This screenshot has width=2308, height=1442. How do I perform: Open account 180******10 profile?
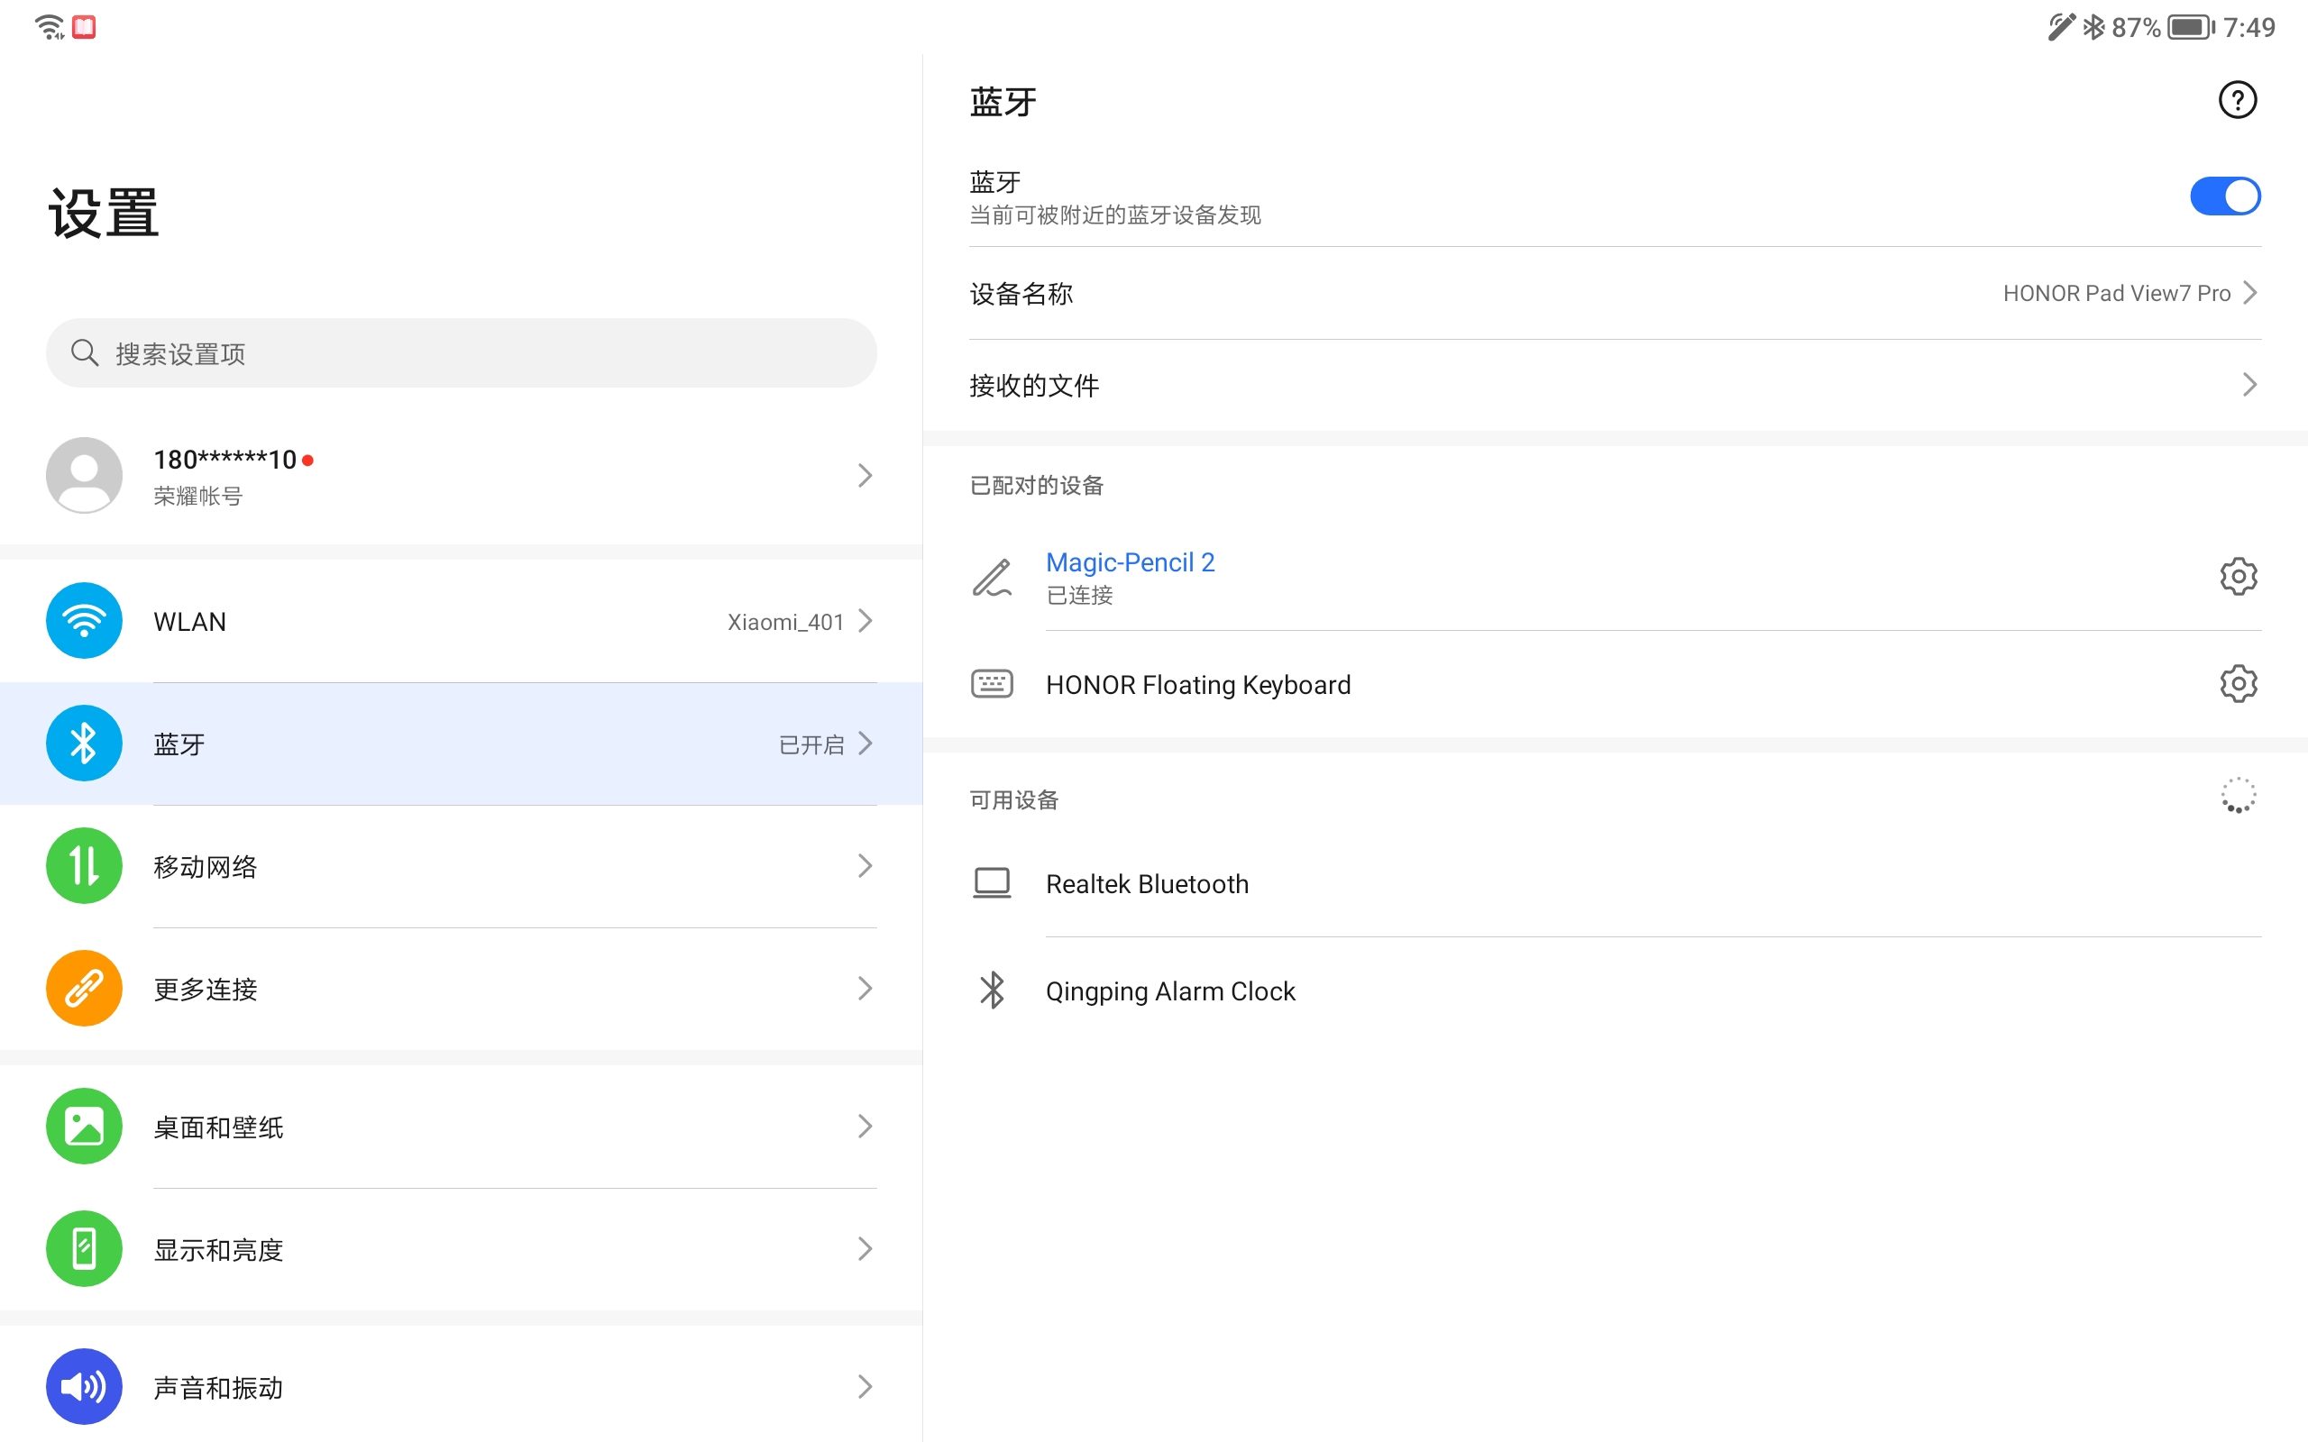(461, 475)
